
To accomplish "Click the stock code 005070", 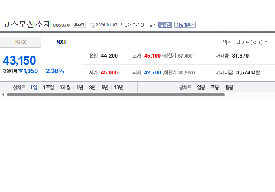I will [61, 25].
